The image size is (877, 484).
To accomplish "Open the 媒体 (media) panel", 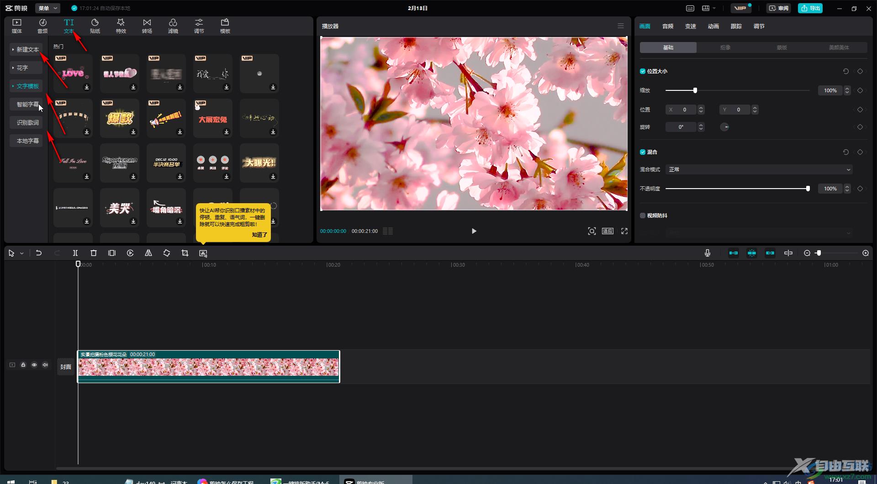I will (x=17, y=26).
